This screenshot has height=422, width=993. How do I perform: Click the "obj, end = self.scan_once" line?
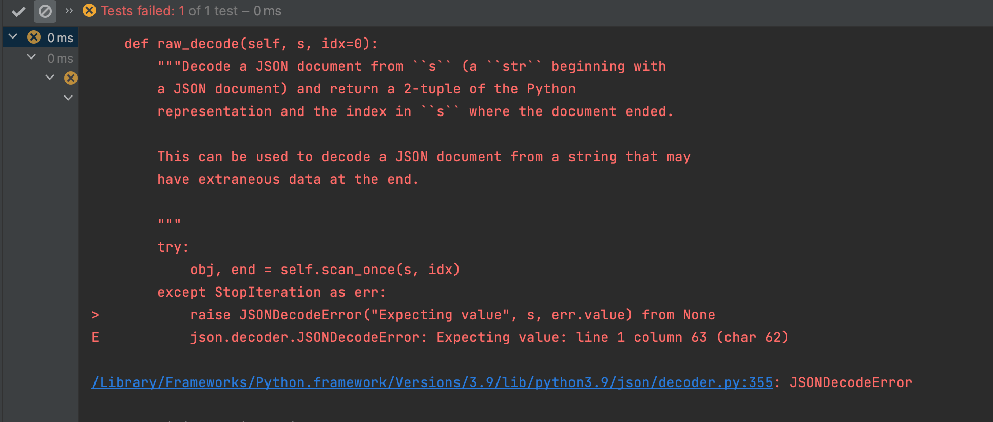pyautogui.click(x=324, y=270)
